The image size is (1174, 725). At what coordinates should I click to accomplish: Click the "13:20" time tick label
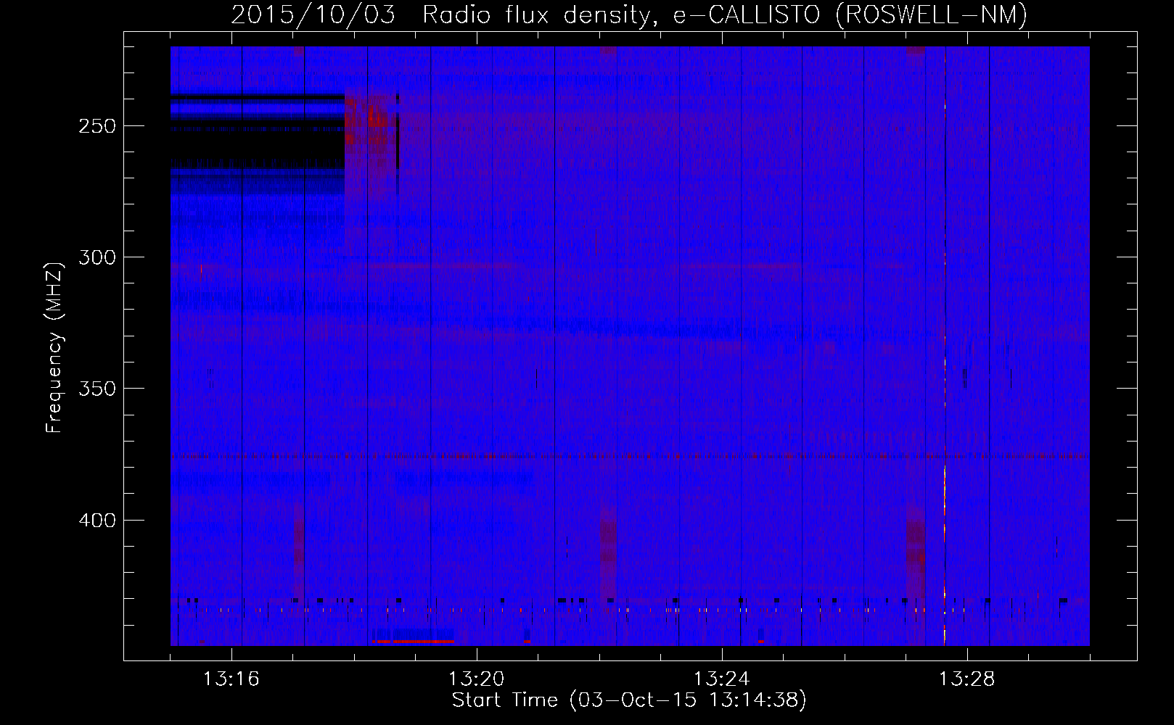coord(477,679)
